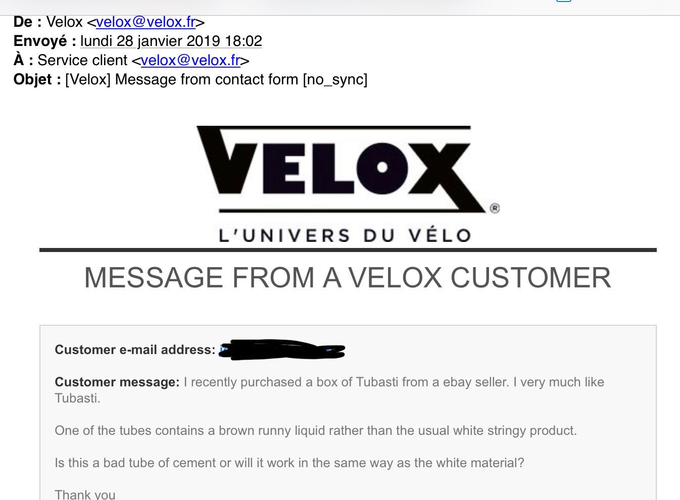Click the question about a bad tube of cement
680x500 pixels.
[289, 463]
